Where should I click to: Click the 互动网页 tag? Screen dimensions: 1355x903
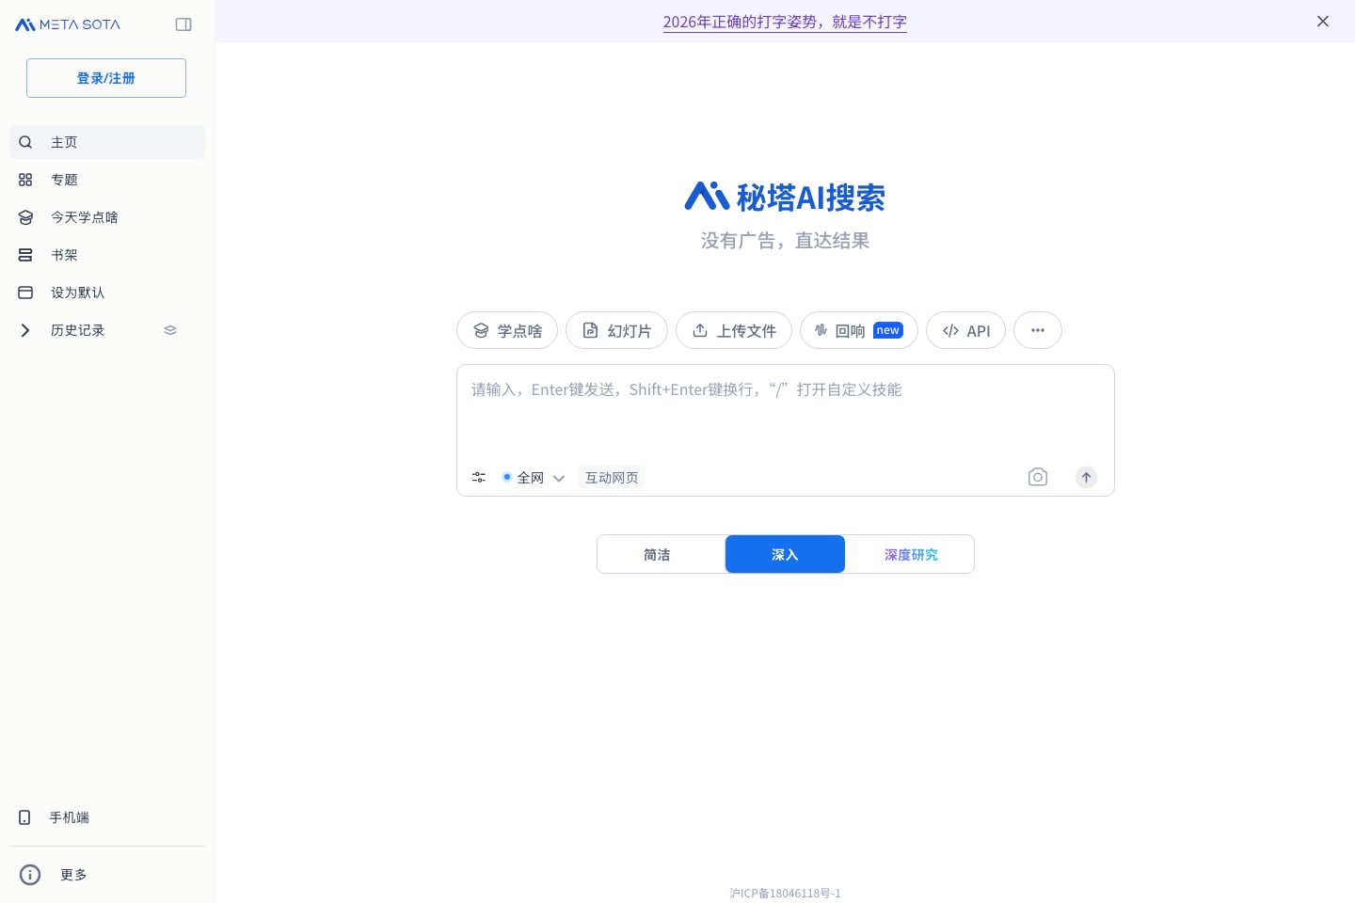click(612, 478)
